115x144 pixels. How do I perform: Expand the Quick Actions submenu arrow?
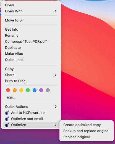click(x=56, y=107)
